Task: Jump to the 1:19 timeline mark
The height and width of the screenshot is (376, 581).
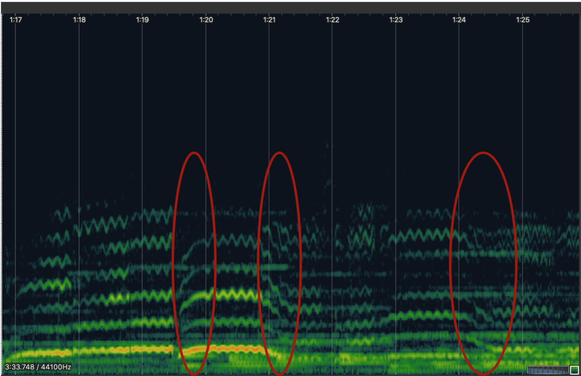Action: [x=142, y=20]
